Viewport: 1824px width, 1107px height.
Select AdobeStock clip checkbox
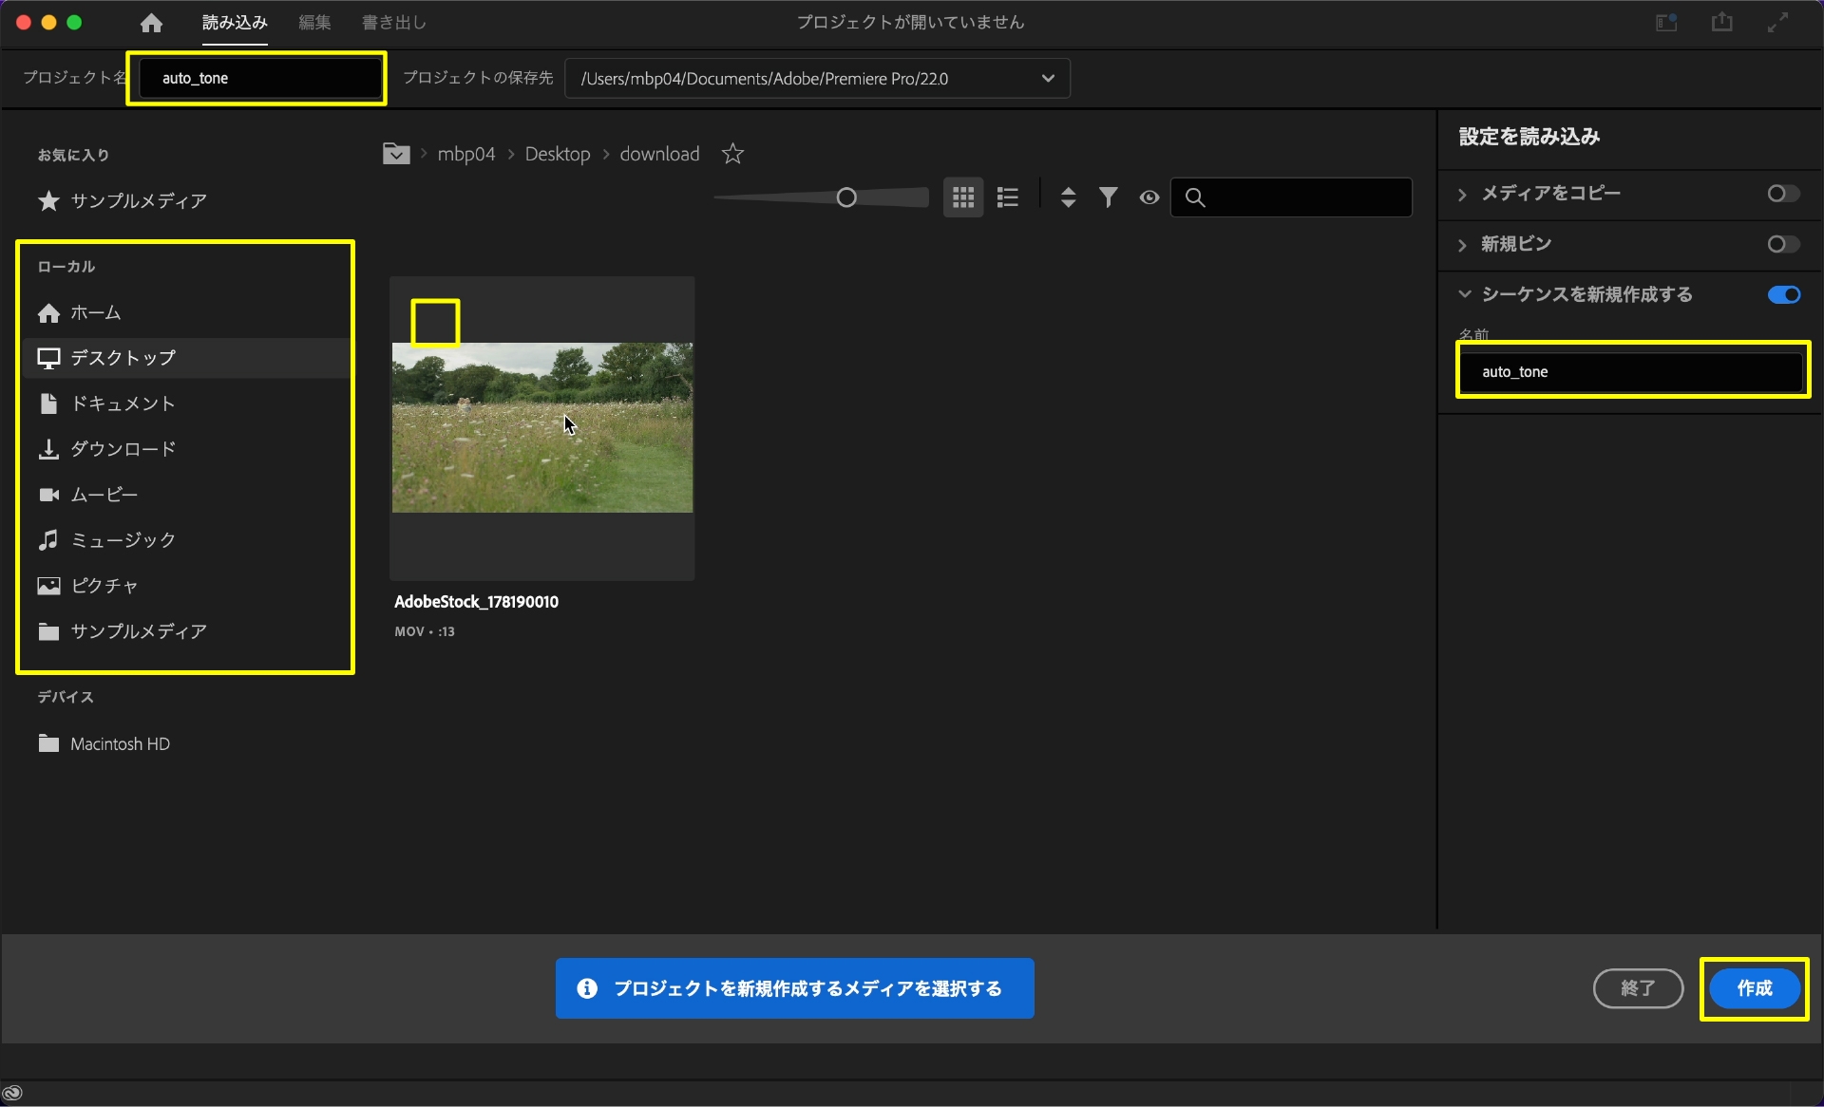(435, 323)
